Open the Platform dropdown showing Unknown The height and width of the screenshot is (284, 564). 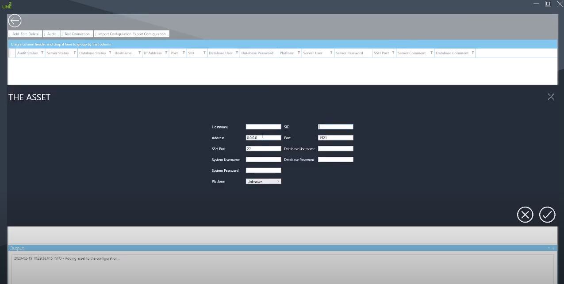coord(263,182)
